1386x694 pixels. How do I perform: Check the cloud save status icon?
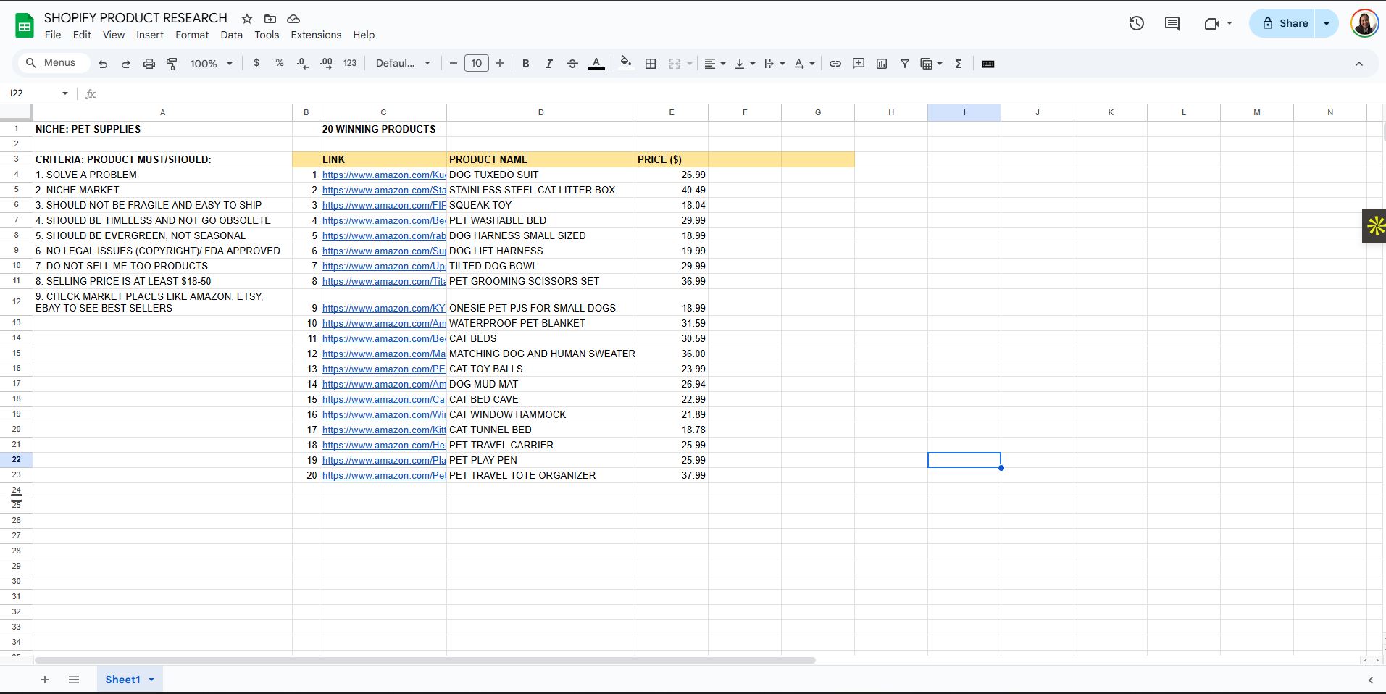click(x=293, y=19)
